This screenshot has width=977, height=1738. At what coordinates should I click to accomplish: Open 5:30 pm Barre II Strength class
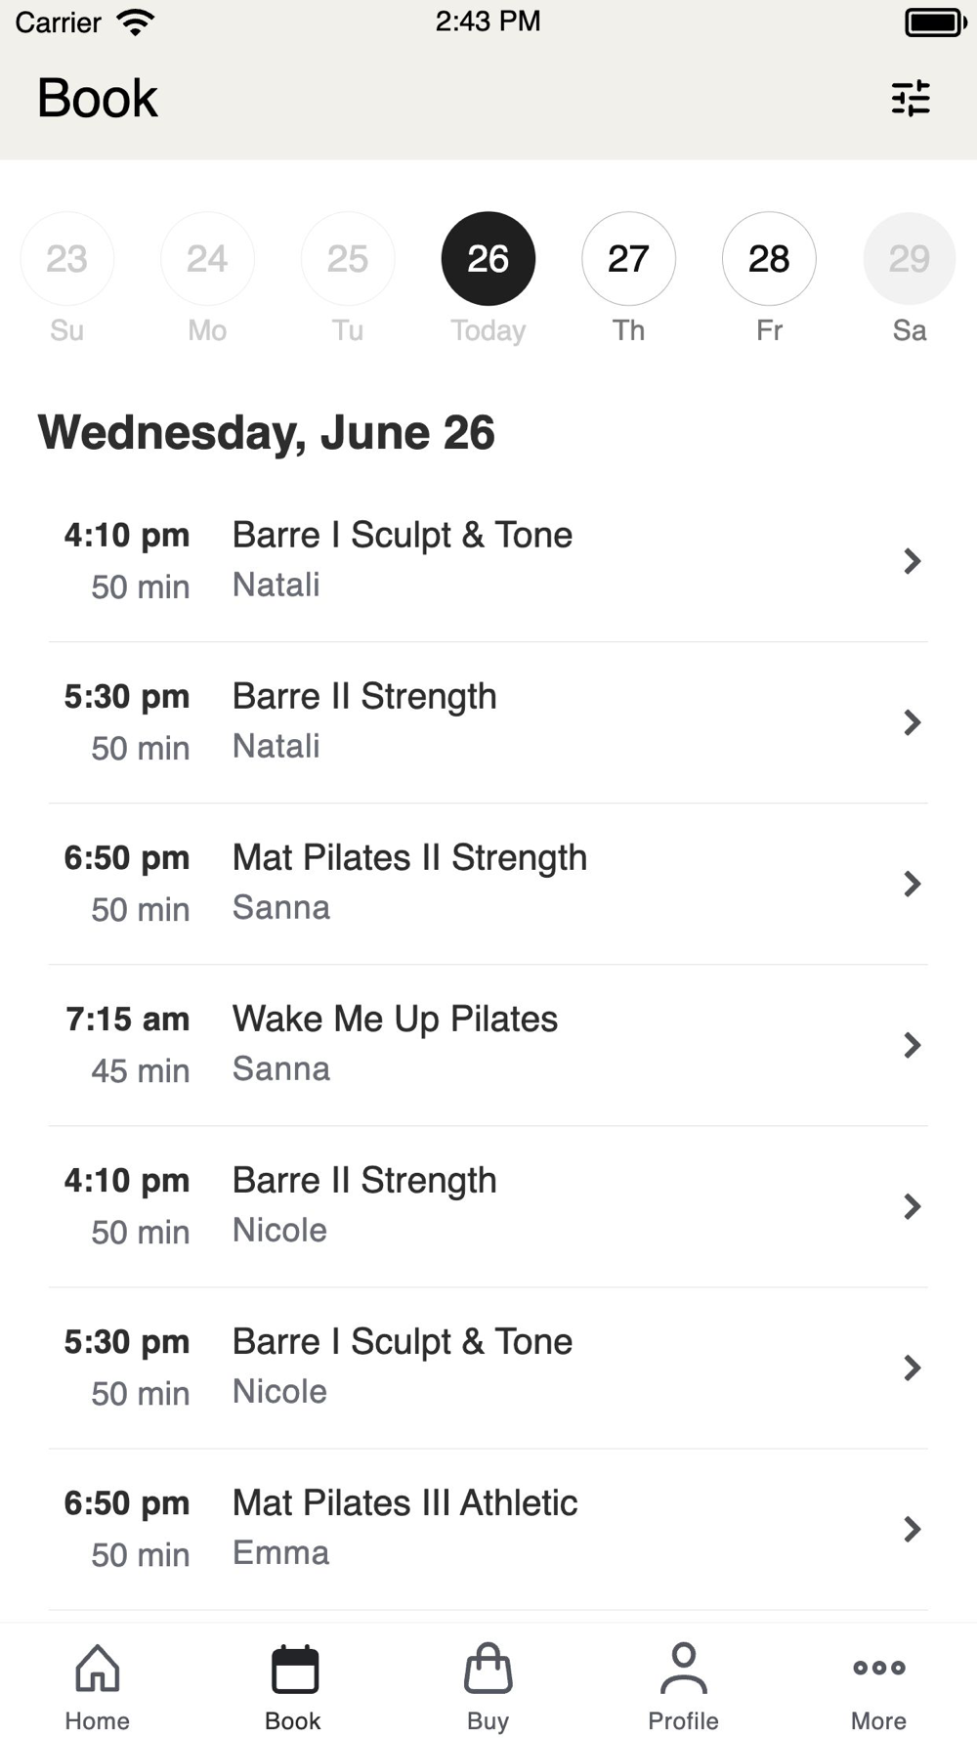tap(488, 722)
